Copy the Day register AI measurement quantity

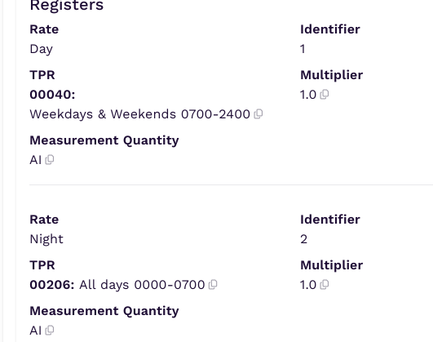50,160
